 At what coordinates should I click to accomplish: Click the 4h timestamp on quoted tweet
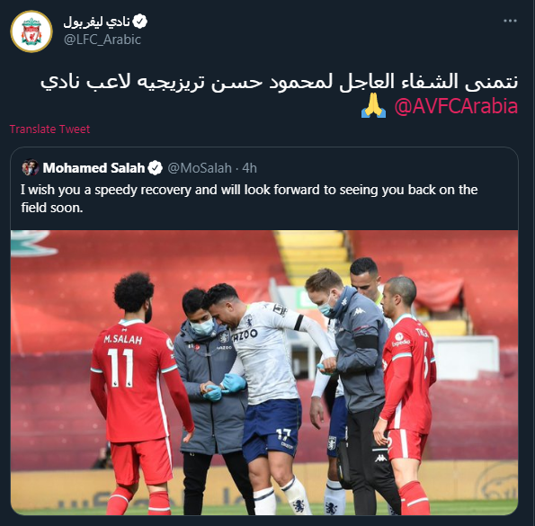click(x=249, y=168)
